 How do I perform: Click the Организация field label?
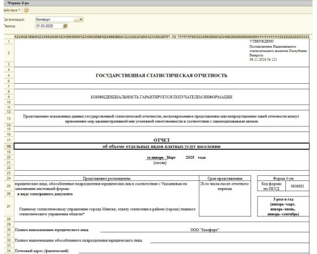pos(14,20)
